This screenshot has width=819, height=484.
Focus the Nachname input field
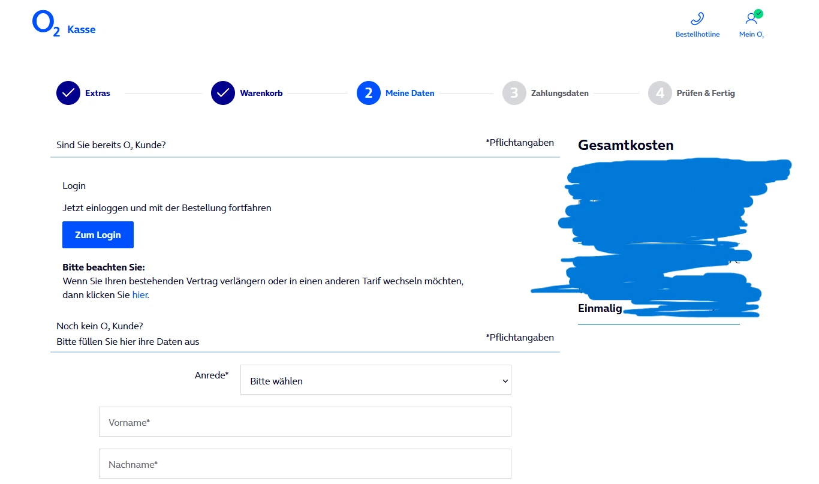point(305,464)
